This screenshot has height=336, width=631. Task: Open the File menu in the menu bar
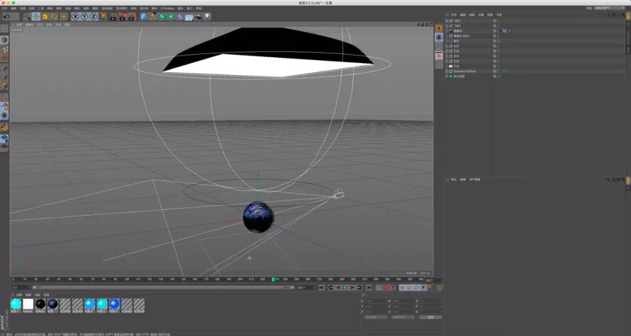tap(5, 8)
